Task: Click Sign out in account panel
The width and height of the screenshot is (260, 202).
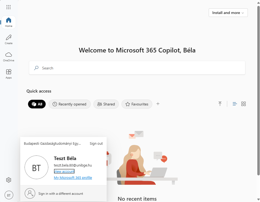Action: coord(96,144)
